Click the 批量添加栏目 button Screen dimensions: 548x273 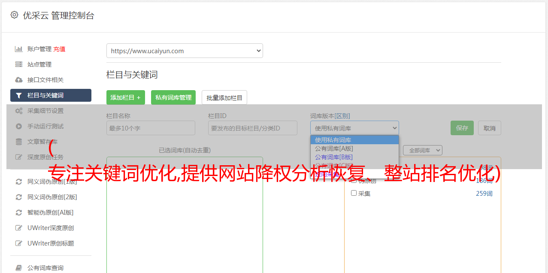tap(224, 97)
